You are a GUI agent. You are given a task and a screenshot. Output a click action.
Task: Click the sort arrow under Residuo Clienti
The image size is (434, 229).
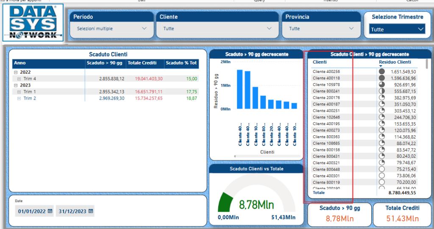click(x=381, y=66)
